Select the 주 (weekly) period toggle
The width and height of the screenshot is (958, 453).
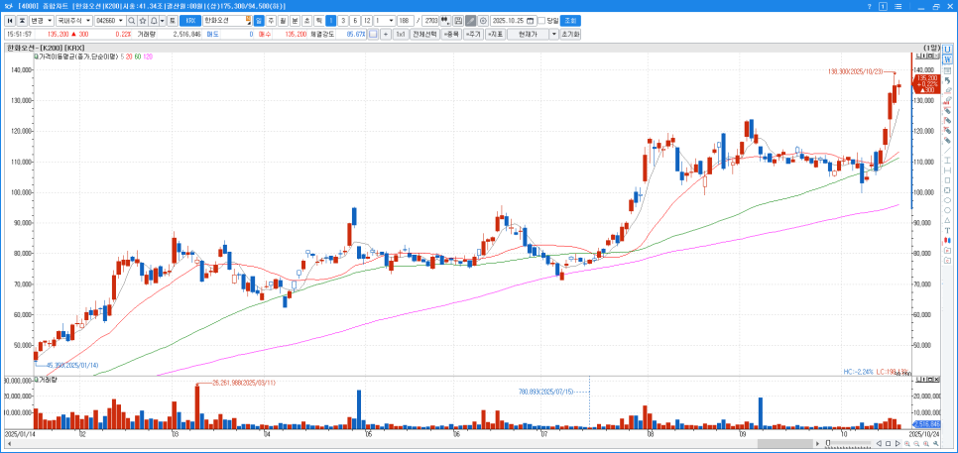[272, 20]
